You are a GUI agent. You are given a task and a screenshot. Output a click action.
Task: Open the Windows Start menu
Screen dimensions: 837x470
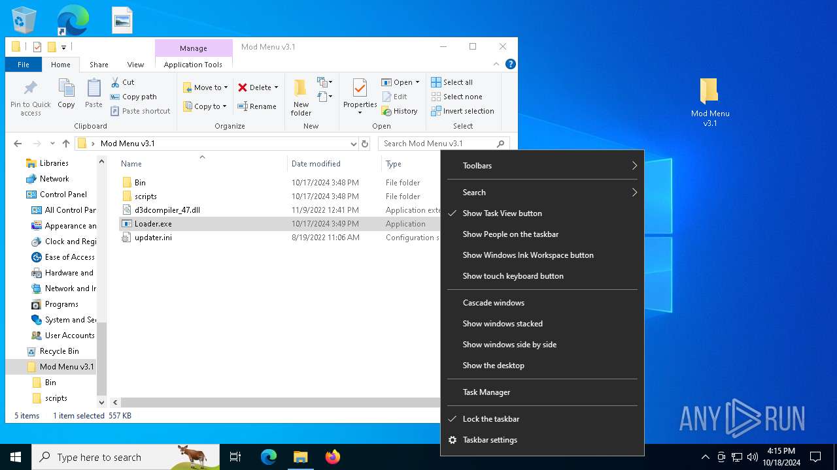16,457
